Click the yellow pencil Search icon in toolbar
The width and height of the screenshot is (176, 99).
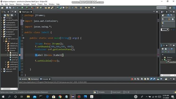tap(52, 8)
